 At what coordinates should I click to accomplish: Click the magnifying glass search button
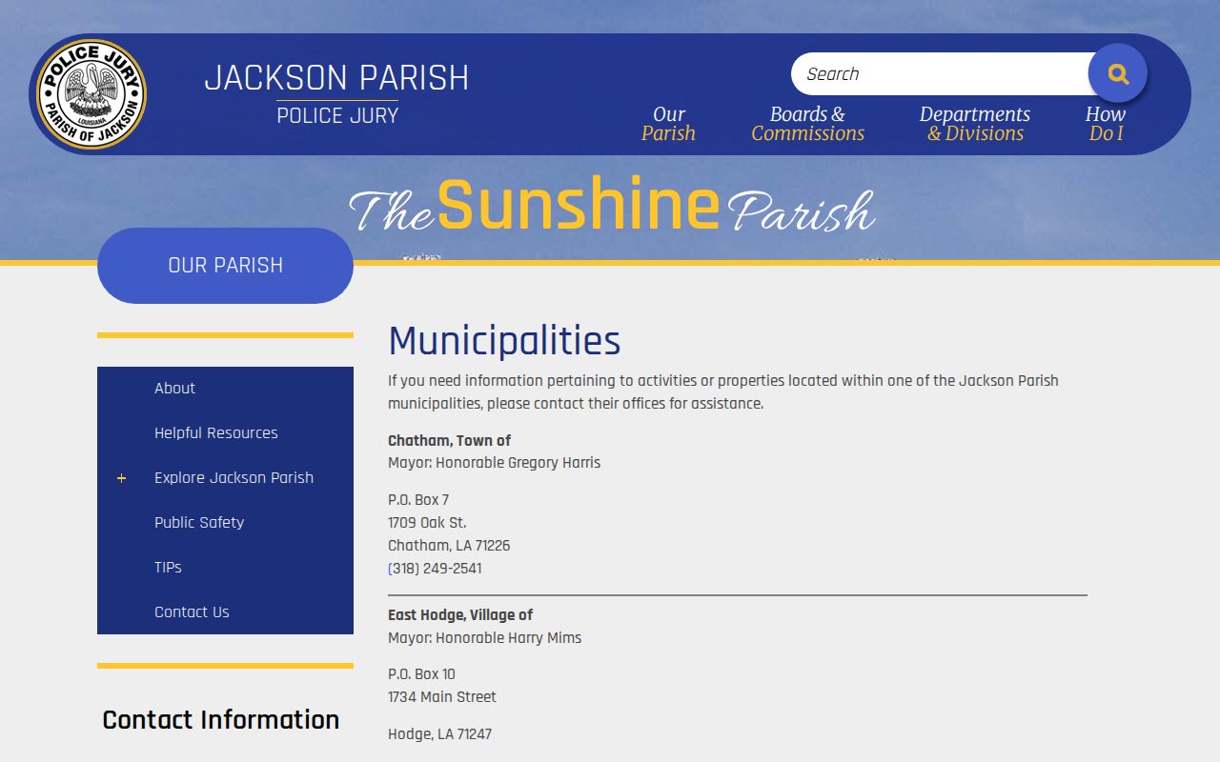[1118, 73]
